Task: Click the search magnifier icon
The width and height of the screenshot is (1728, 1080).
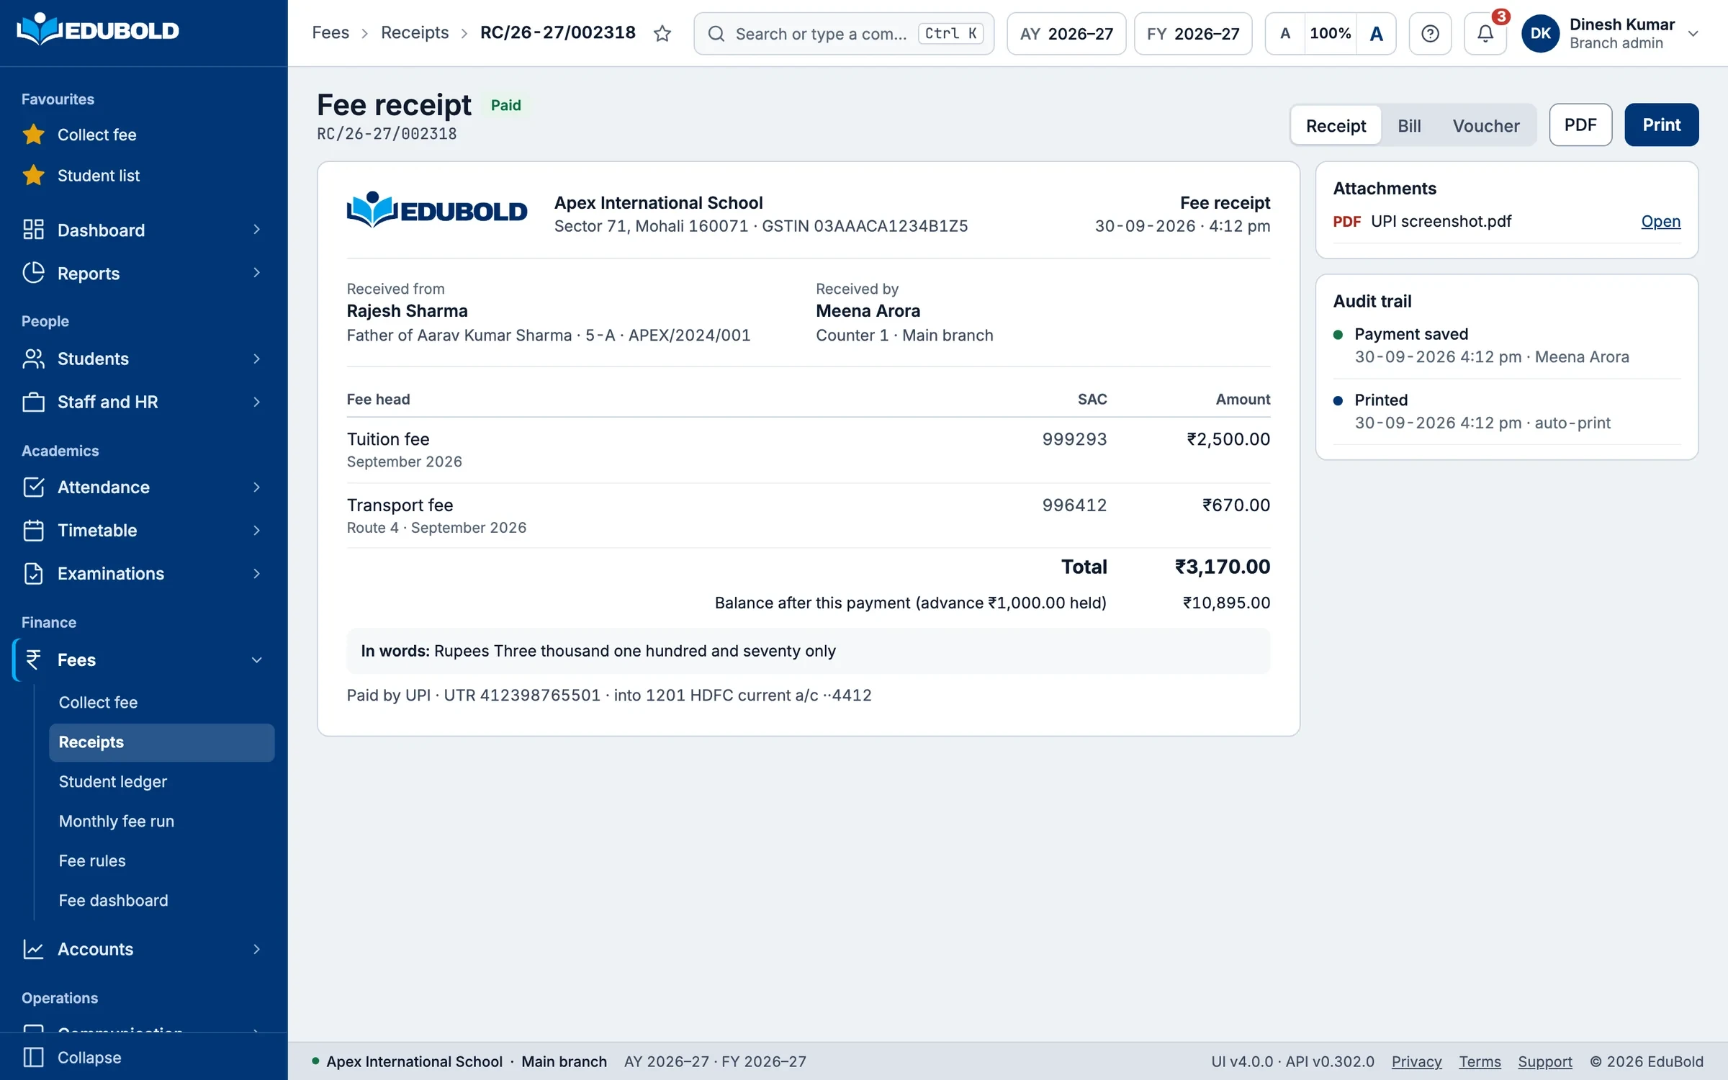Action: pyautogui.click(x=716, y=34)
